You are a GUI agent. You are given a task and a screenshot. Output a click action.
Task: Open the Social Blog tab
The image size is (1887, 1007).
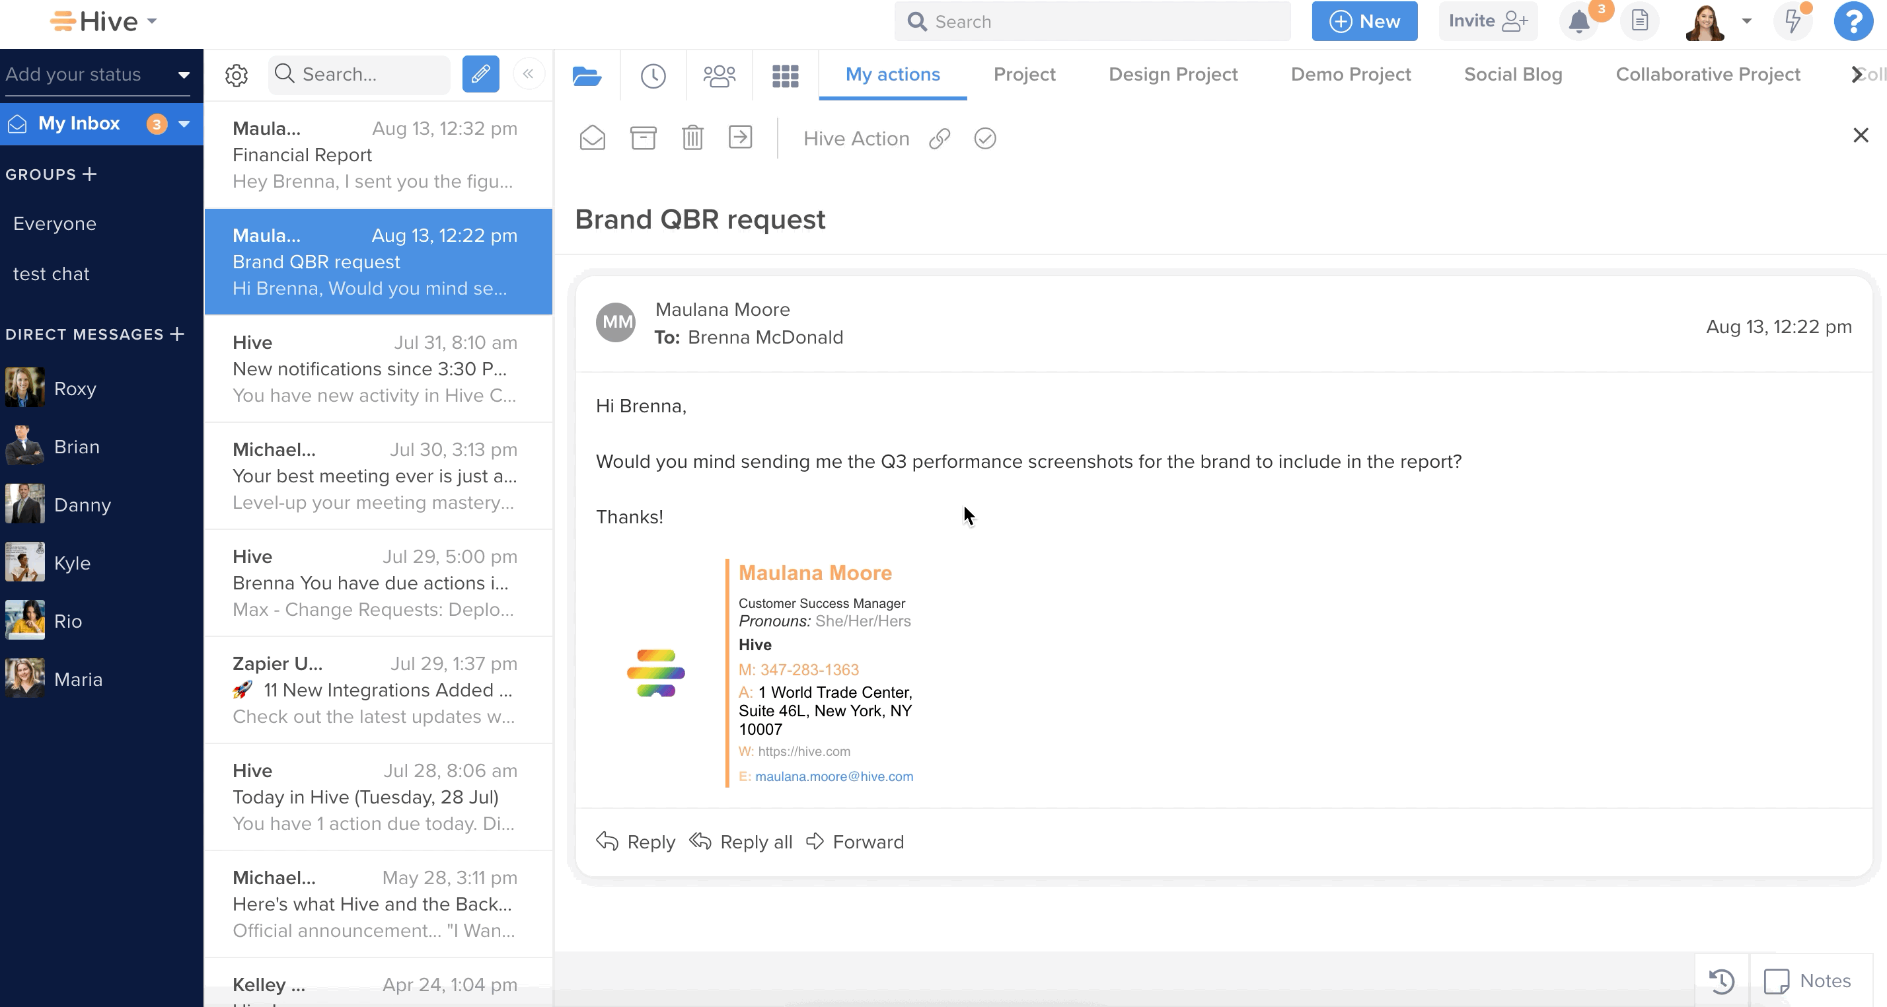coord(1512,74)
